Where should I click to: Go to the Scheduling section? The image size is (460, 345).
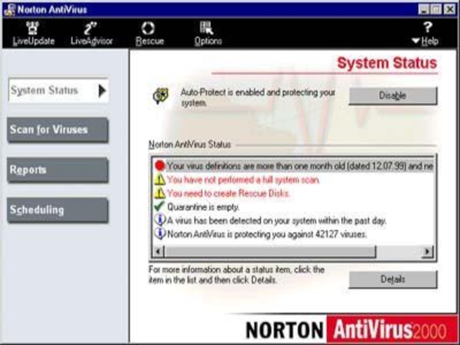(58, 210)
